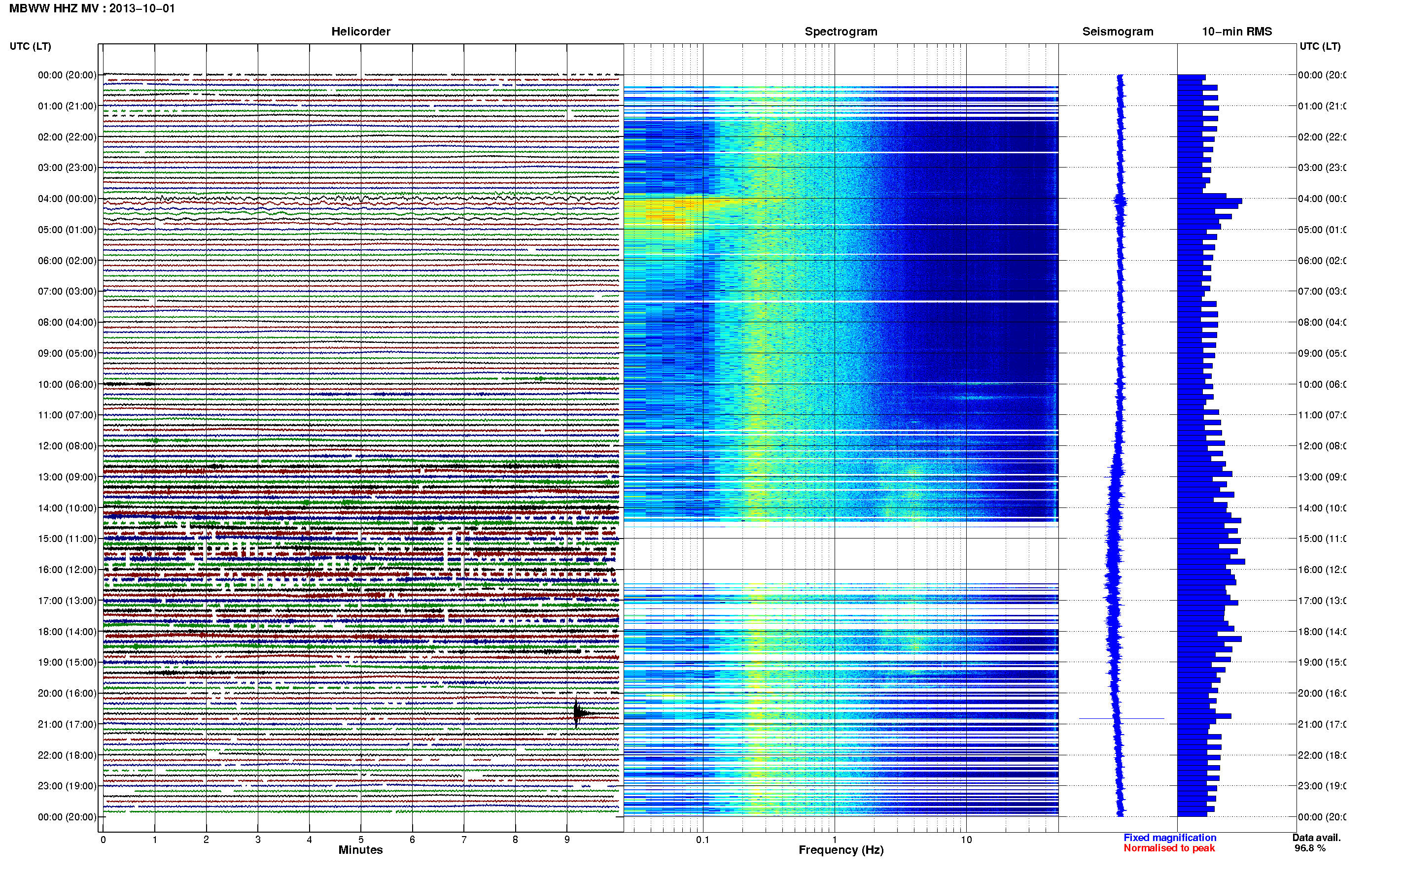The width and height of the screenshot is (1402, 876).
Task: Click the 'Frequency (Hz)' axis label
Action: pyautogui.click(x=841, y=850)
